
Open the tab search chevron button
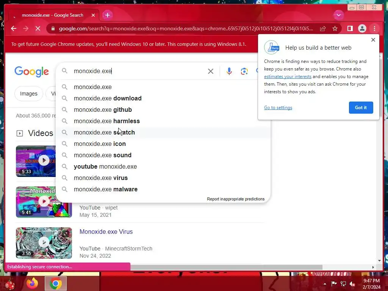pos(338,15)
